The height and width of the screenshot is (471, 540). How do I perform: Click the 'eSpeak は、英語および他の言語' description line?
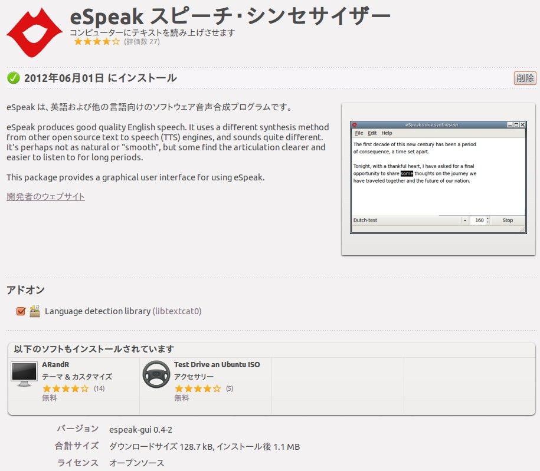click(x=149, y=107)
